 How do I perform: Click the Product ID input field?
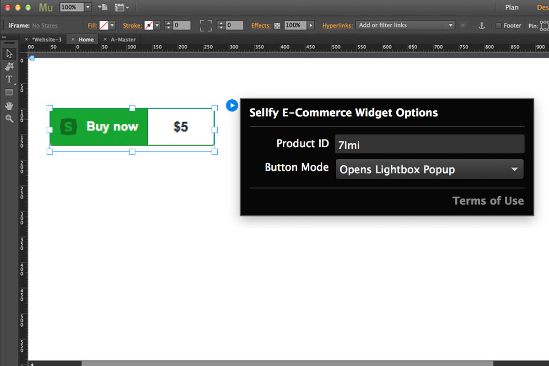pos(430,144)
